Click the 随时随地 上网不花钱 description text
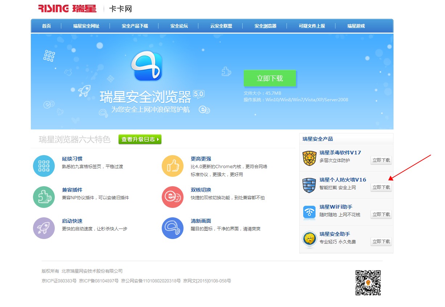Image resolution: width=445 pixels, height=307 pixels. click(340, 214)
